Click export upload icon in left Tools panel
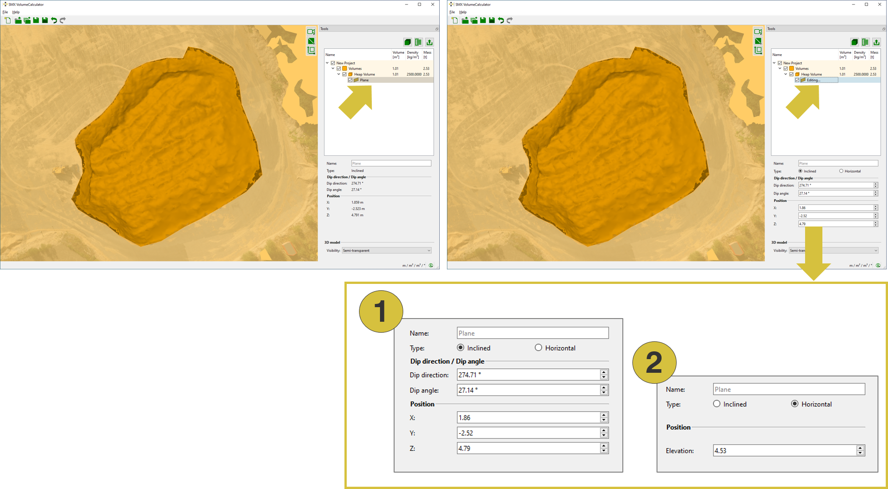Image resolution: width=888 pixels, height=489 pixels. [429, 42]
